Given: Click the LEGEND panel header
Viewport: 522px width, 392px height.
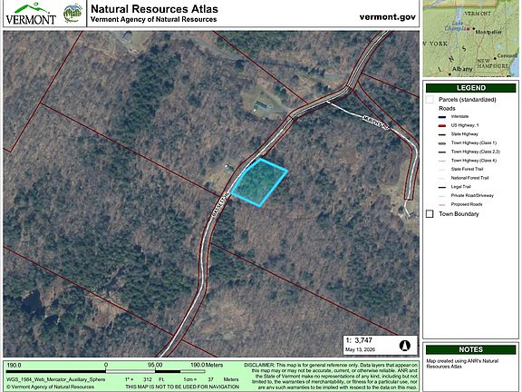Looking at the screenshot, I should [x=470, y=88].
